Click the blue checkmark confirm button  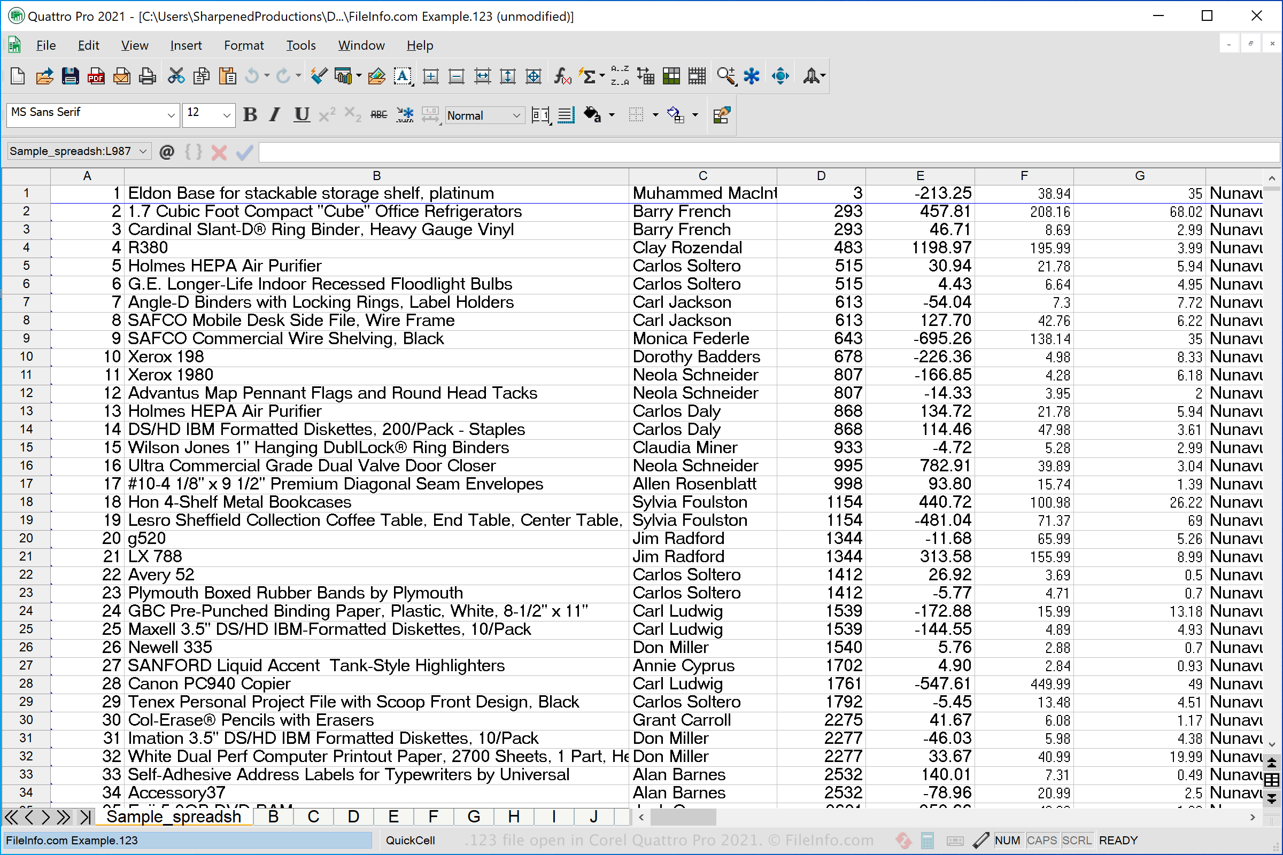[244, 153]
